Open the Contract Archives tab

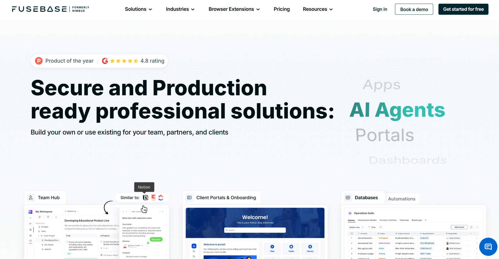tap(388, 220)
